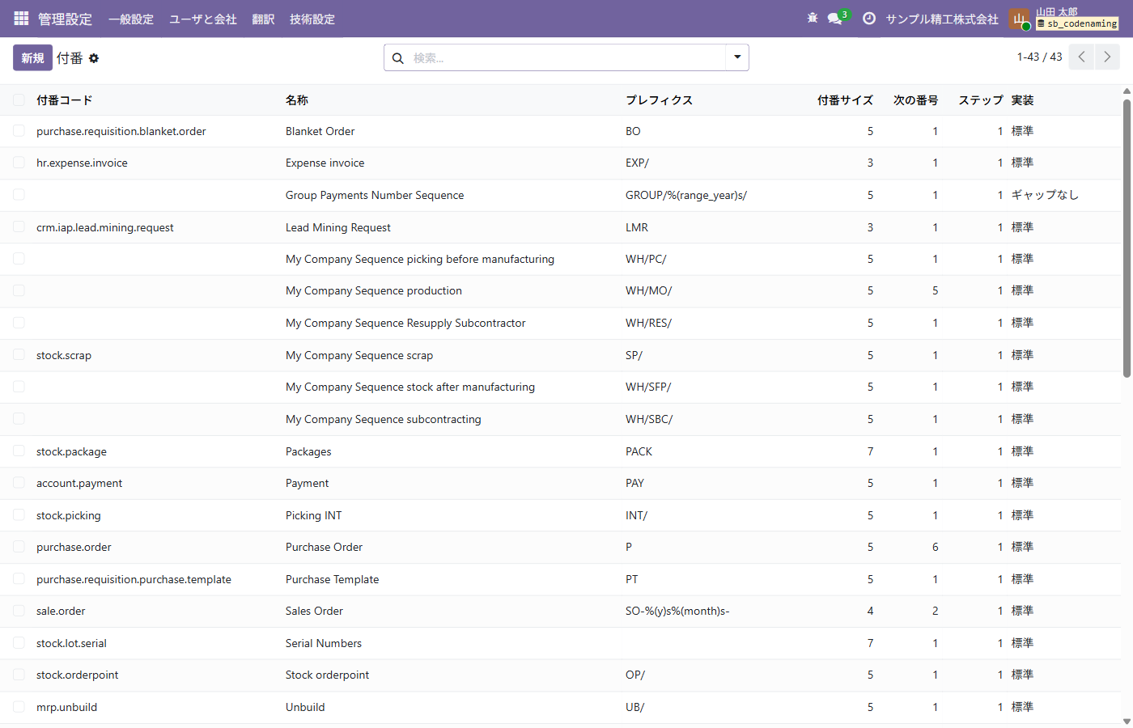Click the SO-%(y)s%(month)s- prefix cell
The image size is (1133, 728).
[677, 611]
